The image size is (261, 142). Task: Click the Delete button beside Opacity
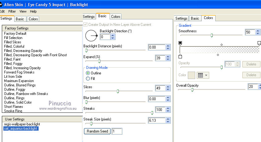tap(251, 64)
